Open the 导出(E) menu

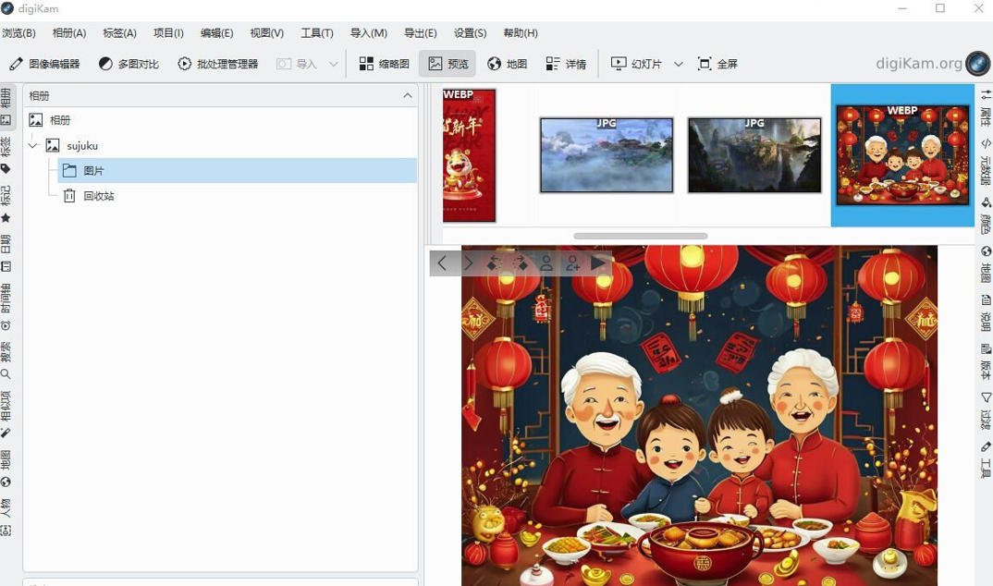(420, 33)
